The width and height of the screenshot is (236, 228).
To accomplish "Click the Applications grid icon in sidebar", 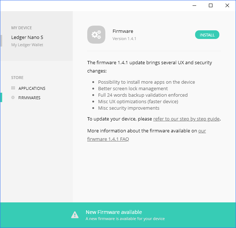I will coord(13,88).
